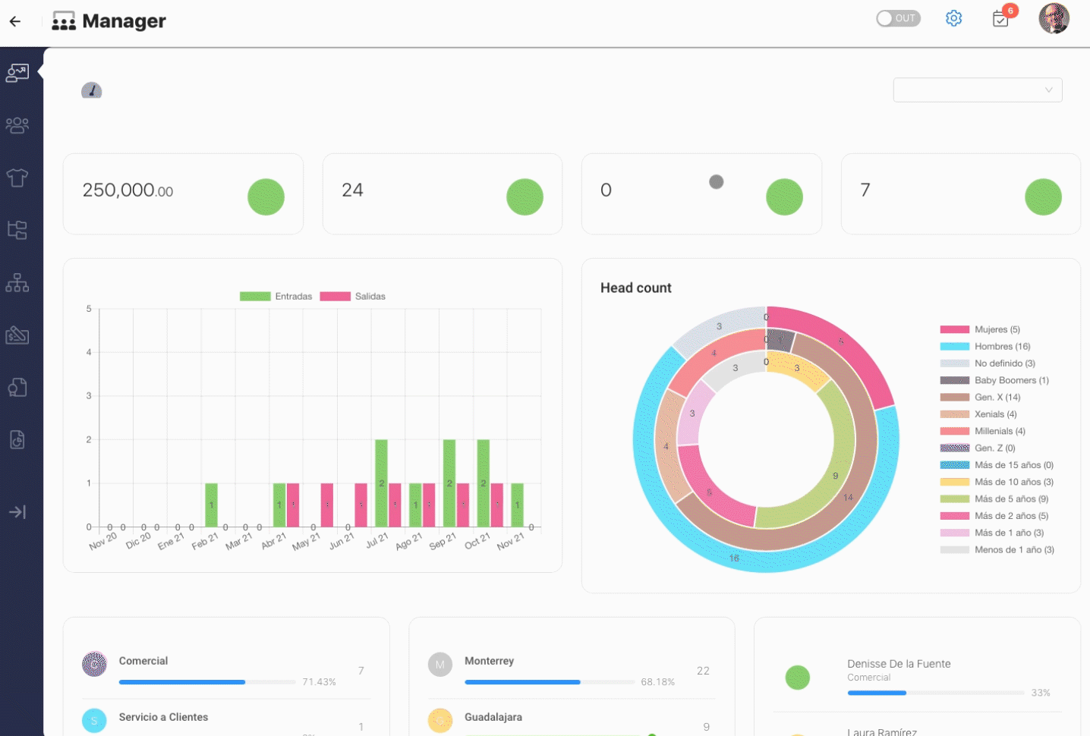Toggle No definido (3) legend entry
1090x736 pixels.
[988, 363]
